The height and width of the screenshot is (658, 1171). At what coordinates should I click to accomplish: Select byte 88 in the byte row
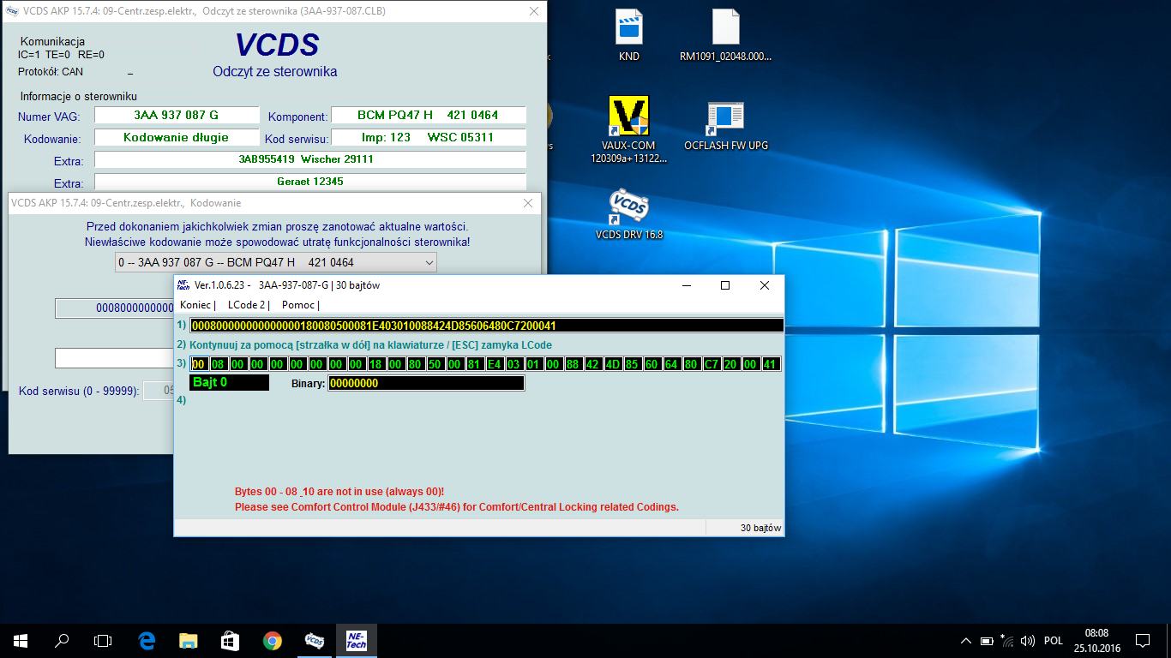[573, 364]
